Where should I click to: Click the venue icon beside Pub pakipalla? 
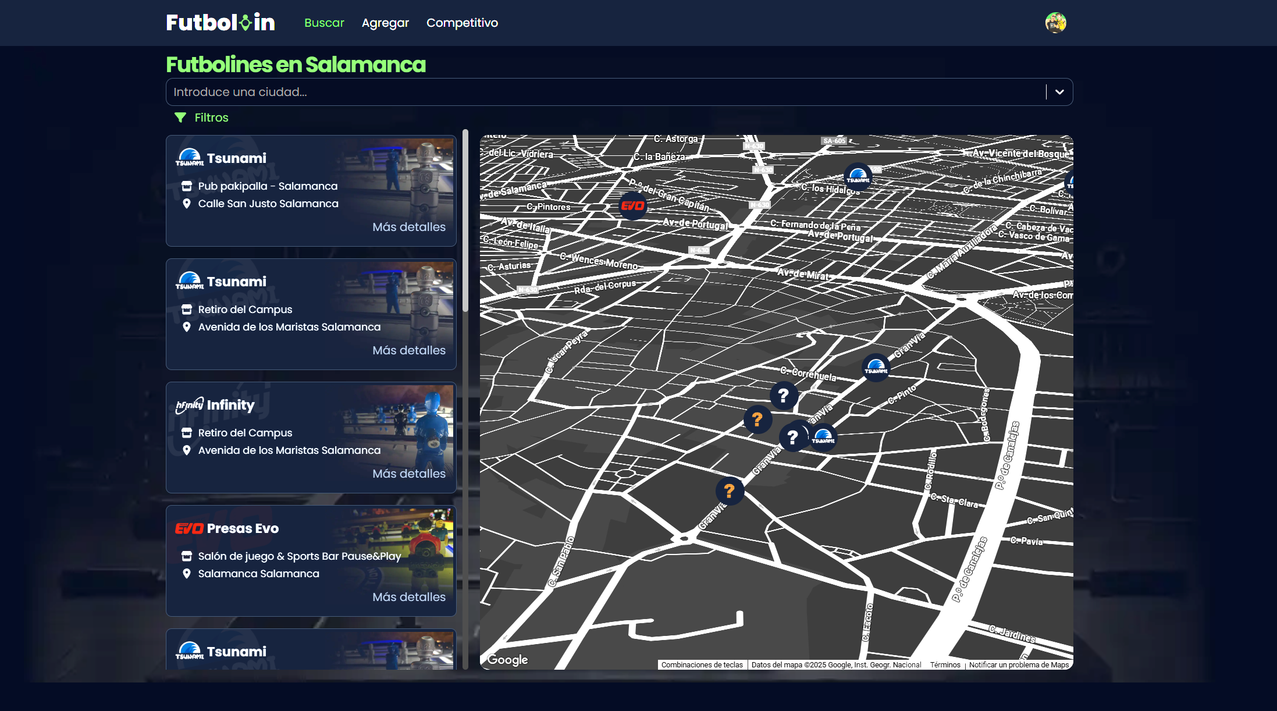(x=187, y=186)
